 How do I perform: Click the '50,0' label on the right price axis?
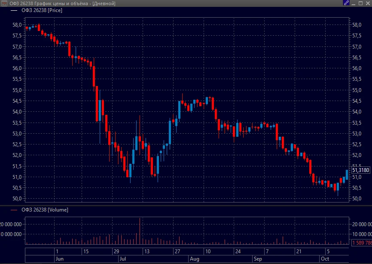tap(357, 199)
